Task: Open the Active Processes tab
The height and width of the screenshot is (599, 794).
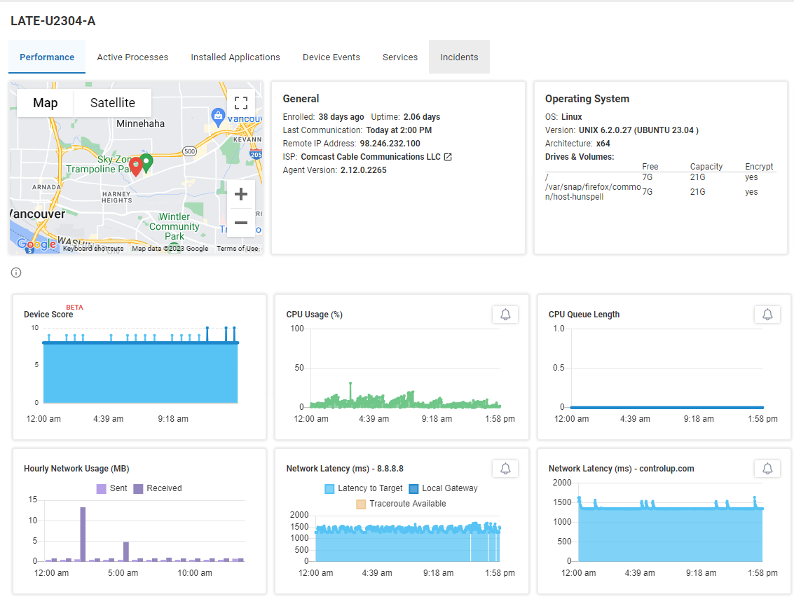Action: pyautogui.click(x=132, y=57)
